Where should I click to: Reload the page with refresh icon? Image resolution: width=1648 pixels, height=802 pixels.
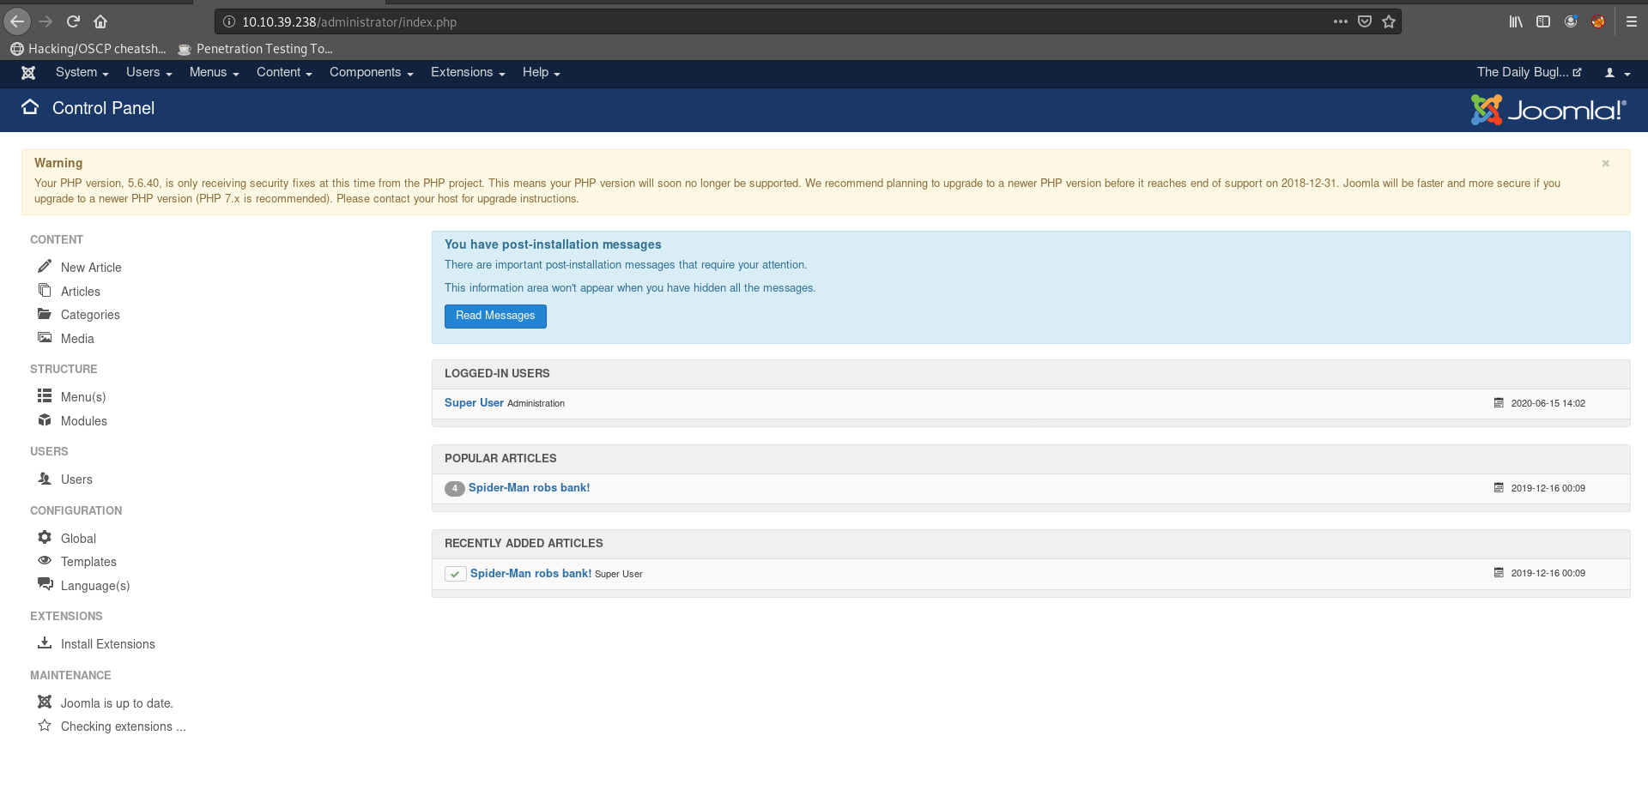pyautogui.click(x=73, y=21)
